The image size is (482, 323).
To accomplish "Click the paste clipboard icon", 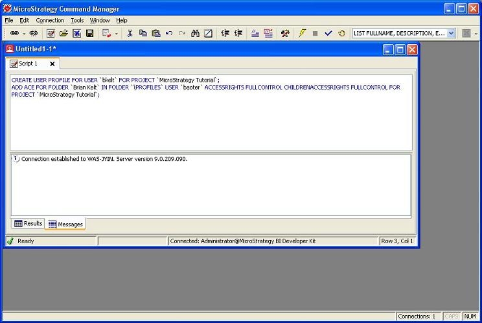I will click(156, 33).
